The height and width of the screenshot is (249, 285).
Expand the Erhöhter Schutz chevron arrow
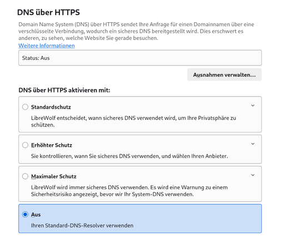tap(253, 144)
